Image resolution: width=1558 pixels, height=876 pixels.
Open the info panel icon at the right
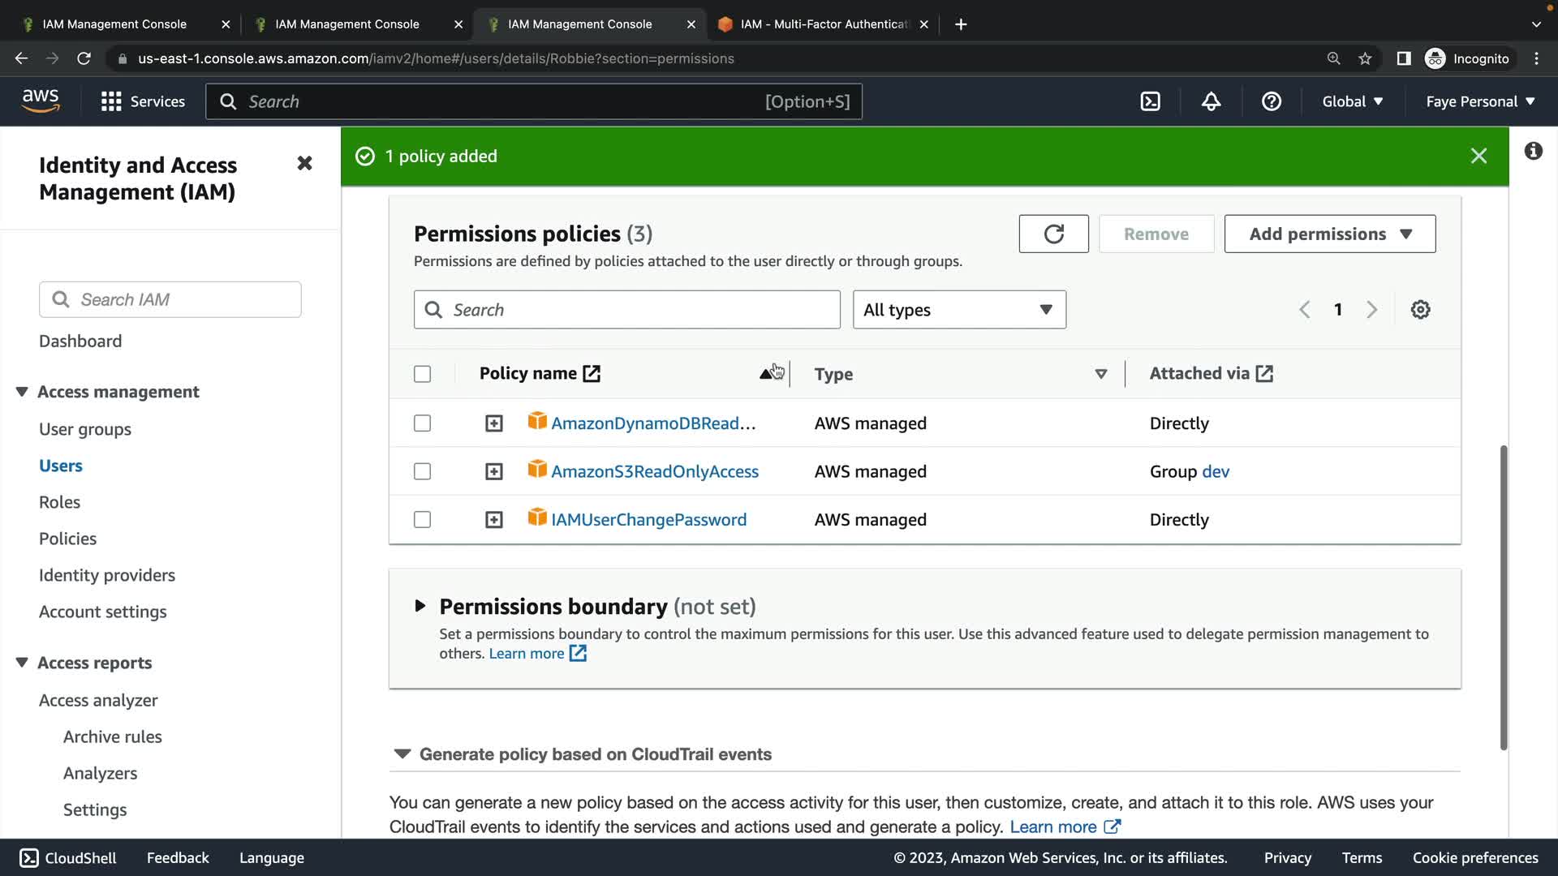(1533, 151)
